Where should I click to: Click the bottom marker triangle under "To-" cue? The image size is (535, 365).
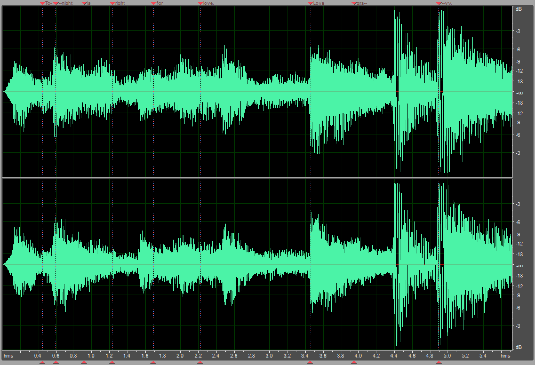(x=42, y=362)
